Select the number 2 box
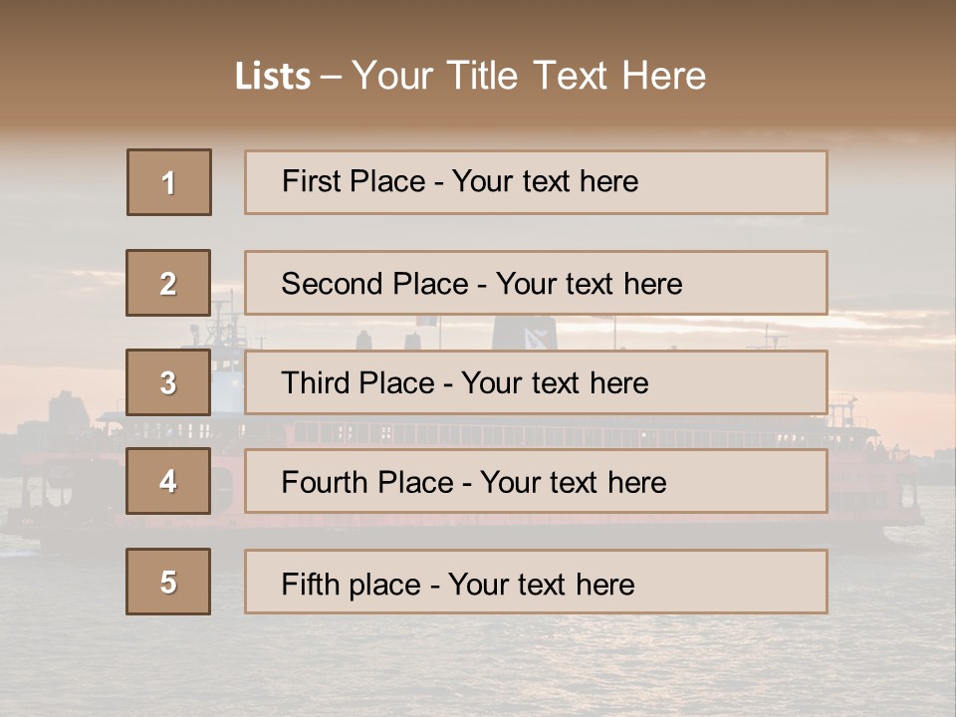Screen dimensions: 956x717 click(168, 283)
